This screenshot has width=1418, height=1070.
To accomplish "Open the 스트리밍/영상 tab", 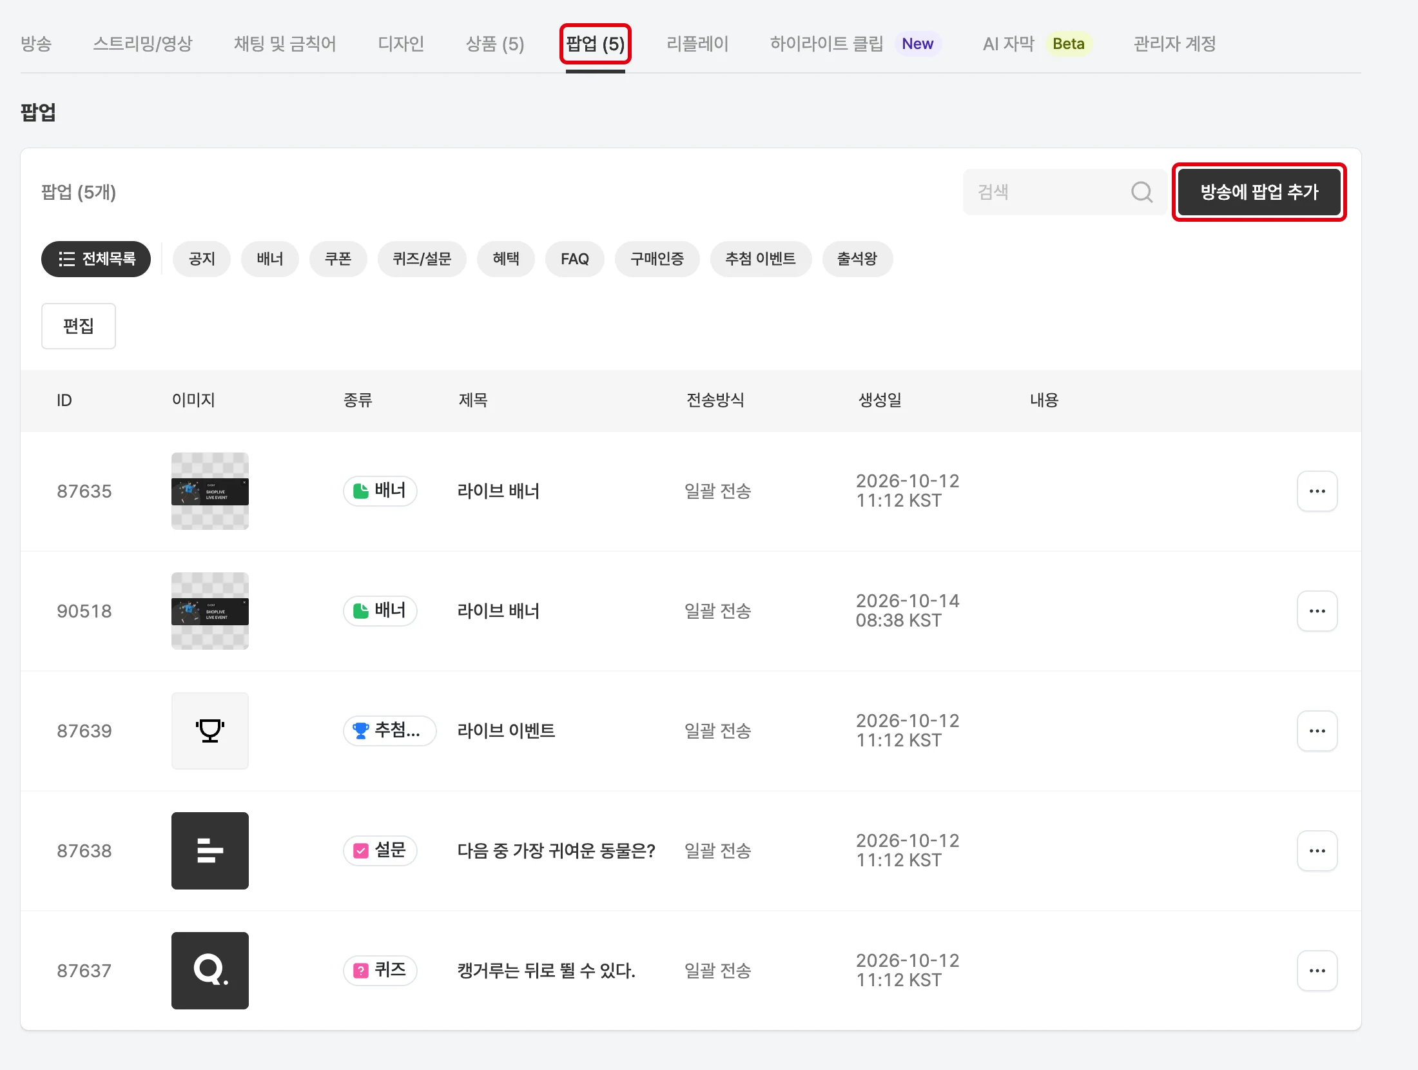I will tap(142, 44).
